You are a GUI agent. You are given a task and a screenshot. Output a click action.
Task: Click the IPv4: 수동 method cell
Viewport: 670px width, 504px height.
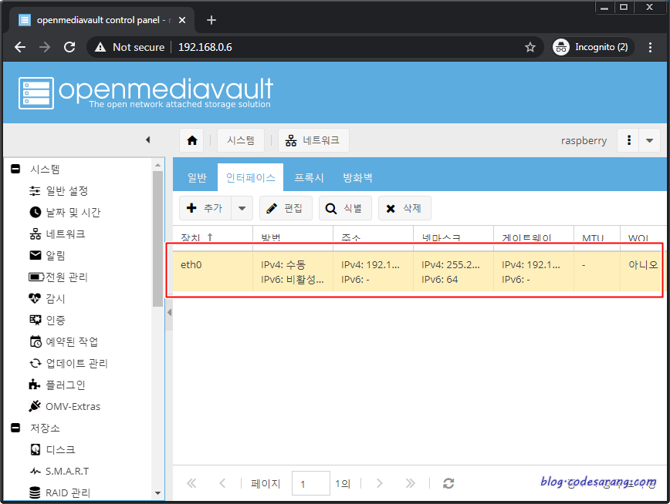point(283,264)
